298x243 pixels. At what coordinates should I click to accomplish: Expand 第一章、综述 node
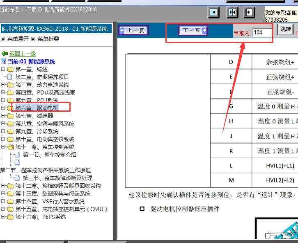3,69
